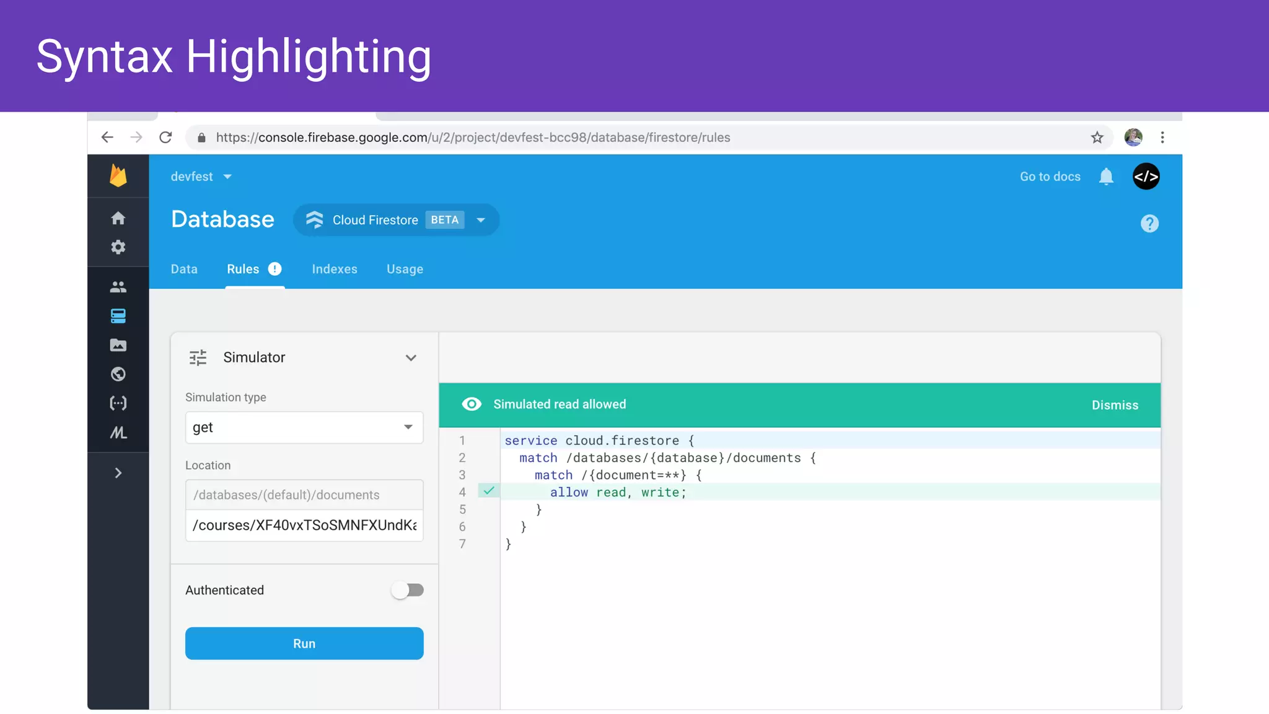1269x714 pixels.
Task: Collapse the Simulator panel chevron
Action: point(411,358)
